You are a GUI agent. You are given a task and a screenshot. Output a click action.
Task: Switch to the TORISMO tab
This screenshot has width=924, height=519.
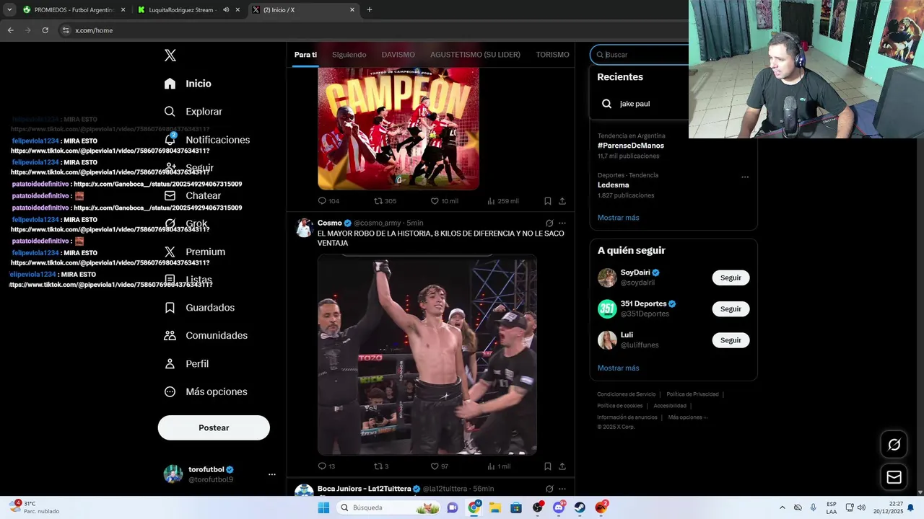[x=552, y=55]
